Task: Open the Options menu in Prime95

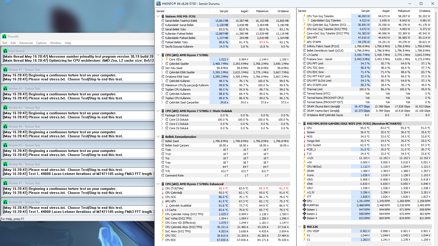Action: [41, 43]
